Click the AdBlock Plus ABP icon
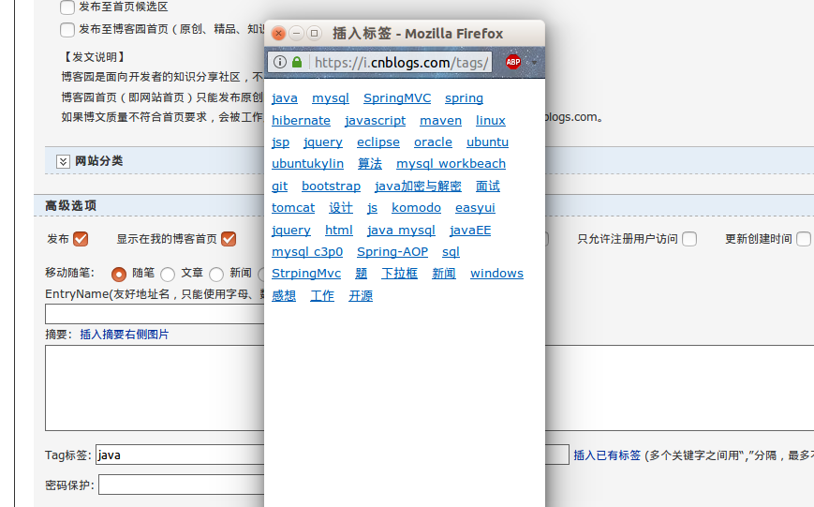Screen dimensions: 814x507 513,63
